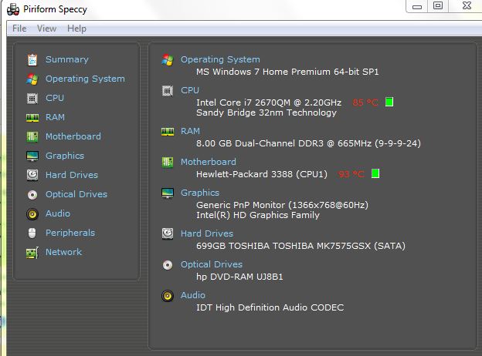Open the Hard Drives section from sidebar
482x356 pixels.
click(71, 175)
